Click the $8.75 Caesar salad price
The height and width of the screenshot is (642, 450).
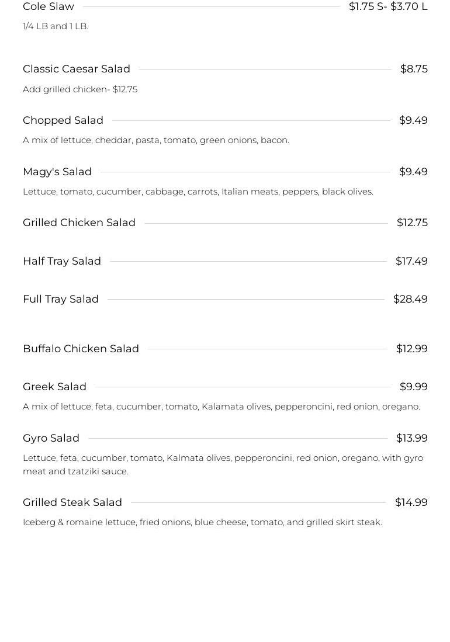click(x=414, y=69)
